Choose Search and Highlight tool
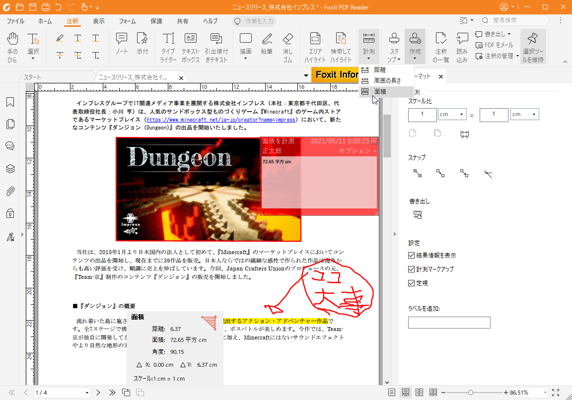This screenshot has height=400, width=572. [x=341, y=47]
